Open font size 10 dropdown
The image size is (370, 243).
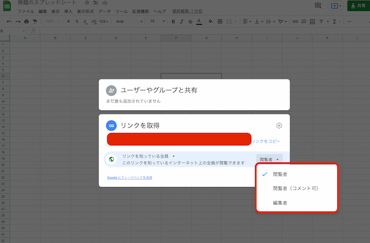click(x=157, y=21)
